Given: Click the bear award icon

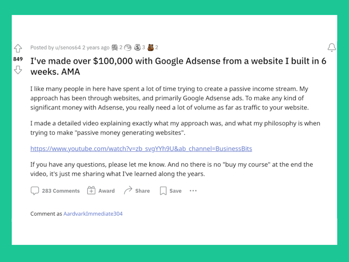Looking at the screenshot, I should click(151, 47).
